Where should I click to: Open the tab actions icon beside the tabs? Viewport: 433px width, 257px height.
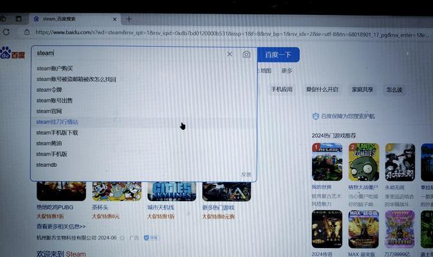pyautogui.click(x=19, y=19)
